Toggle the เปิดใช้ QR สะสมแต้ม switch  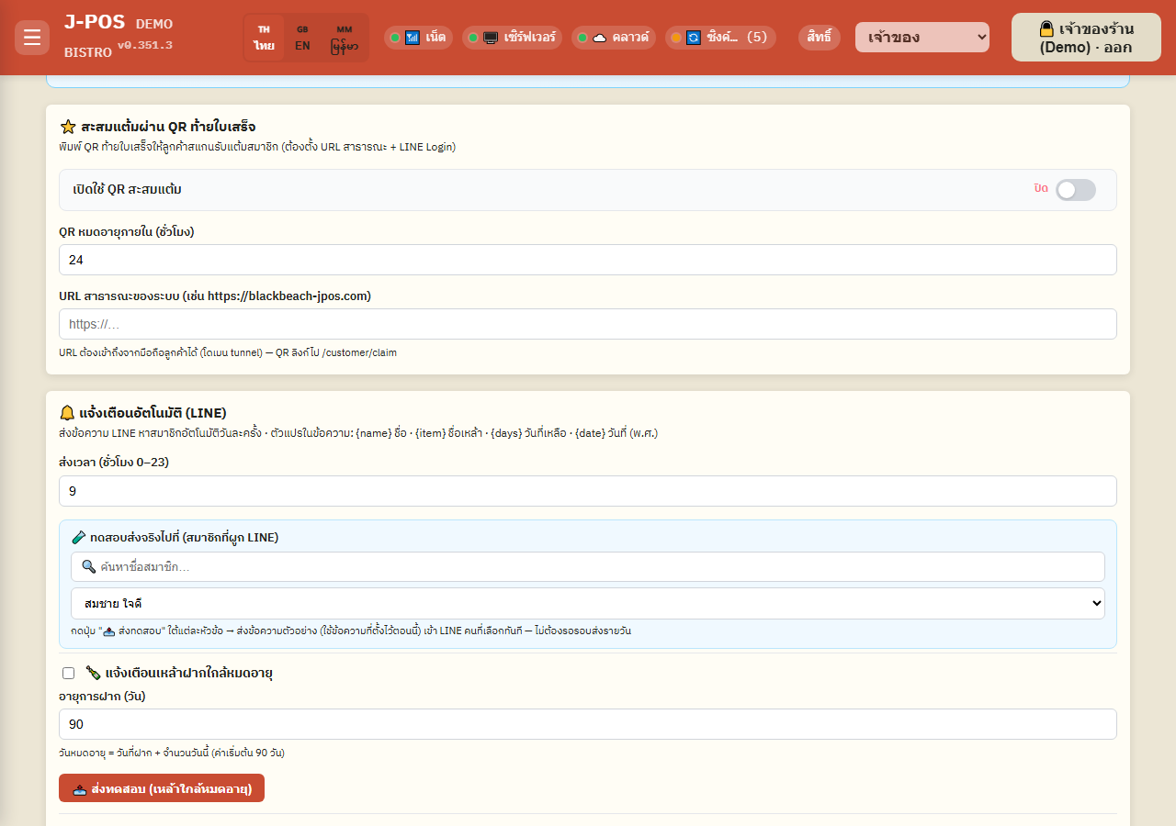[1075, 190]
